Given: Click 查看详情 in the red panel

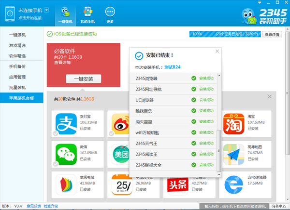Looking at the screenshot, I should (62, 63).
